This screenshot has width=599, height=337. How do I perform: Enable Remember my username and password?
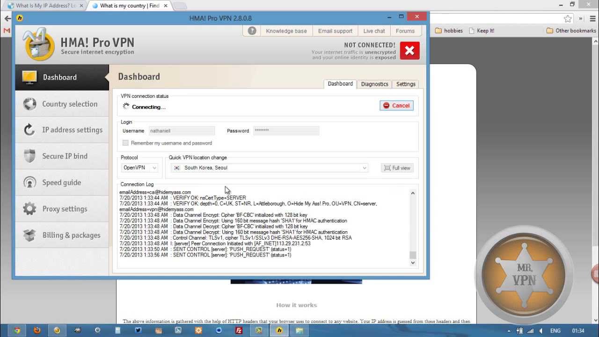pyautogui.click(x=125, y=143)
